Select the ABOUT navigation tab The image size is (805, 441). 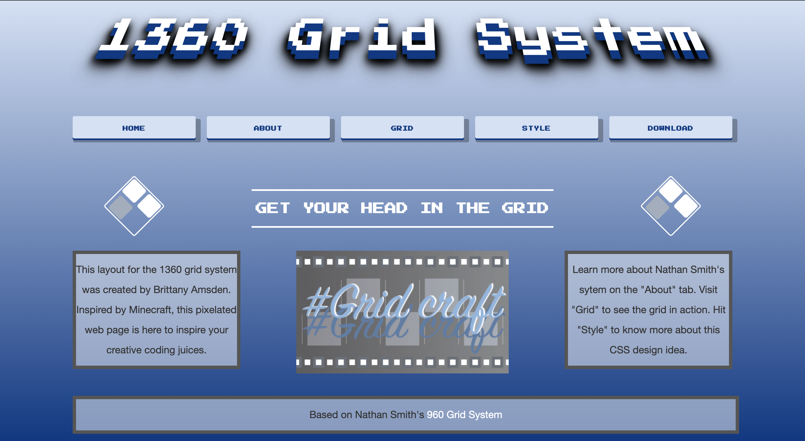pos(267,129)
